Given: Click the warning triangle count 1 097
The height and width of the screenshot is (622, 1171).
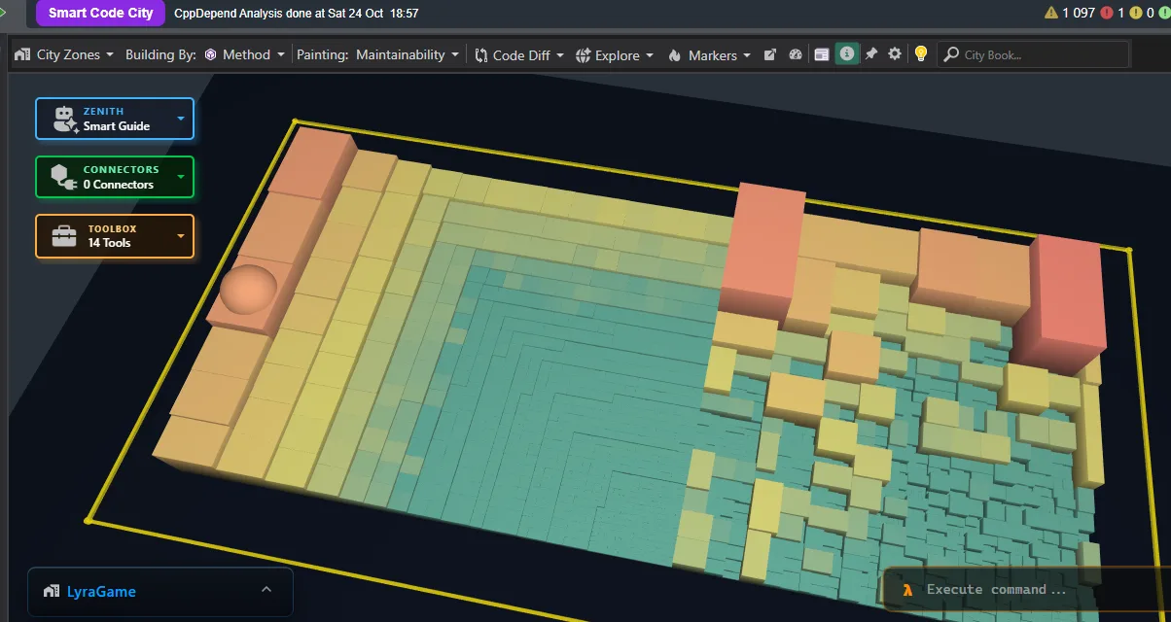Looking at the screenshot, I should pos(1070,13).
